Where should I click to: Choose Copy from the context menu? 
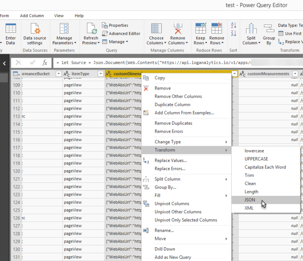187,78
